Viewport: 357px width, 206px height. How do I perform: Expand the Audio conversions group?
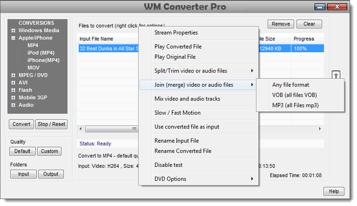pyautogui.click(x=13, y=105)
